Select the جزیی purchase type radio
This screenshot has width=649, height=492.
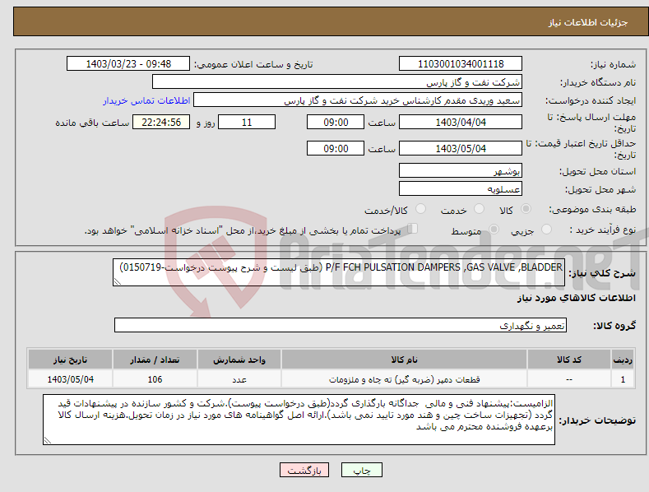546,229
